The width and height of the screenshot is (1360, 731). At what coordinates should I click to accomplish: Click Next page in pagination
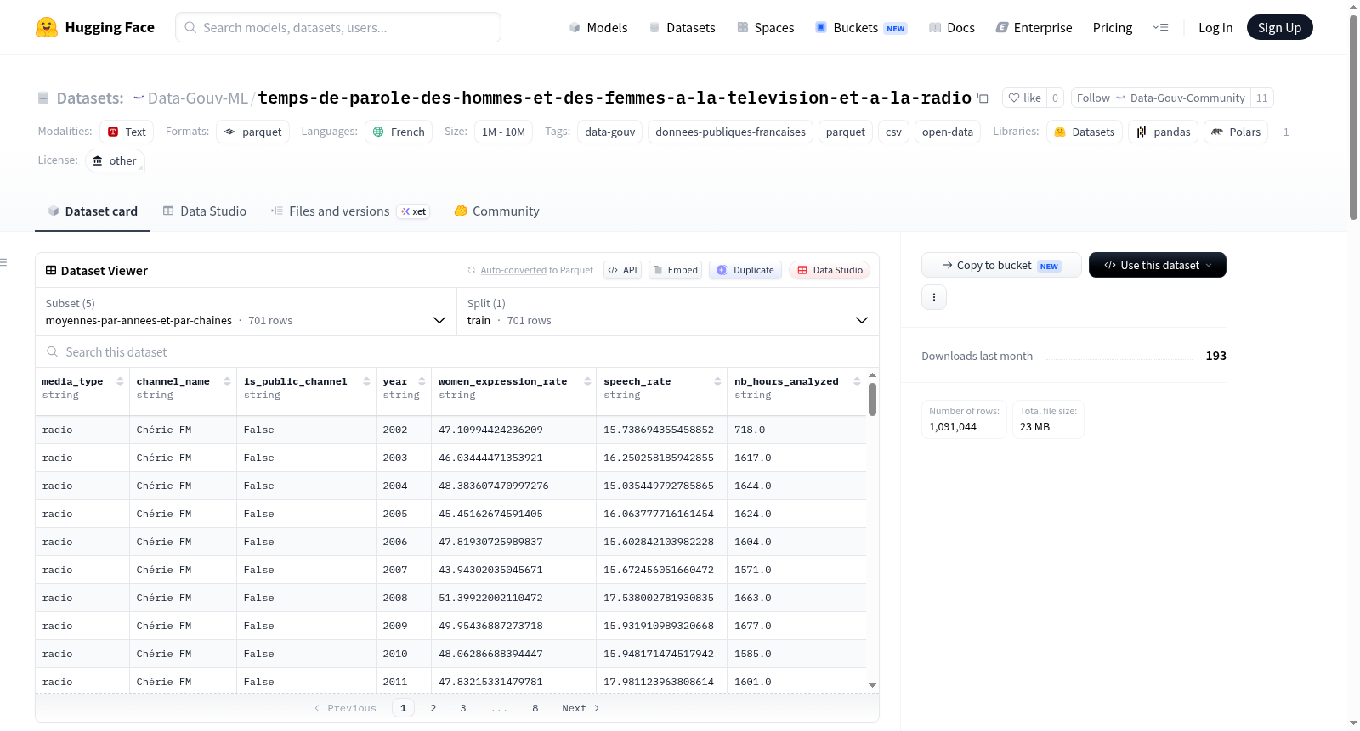tap(581, 708)
